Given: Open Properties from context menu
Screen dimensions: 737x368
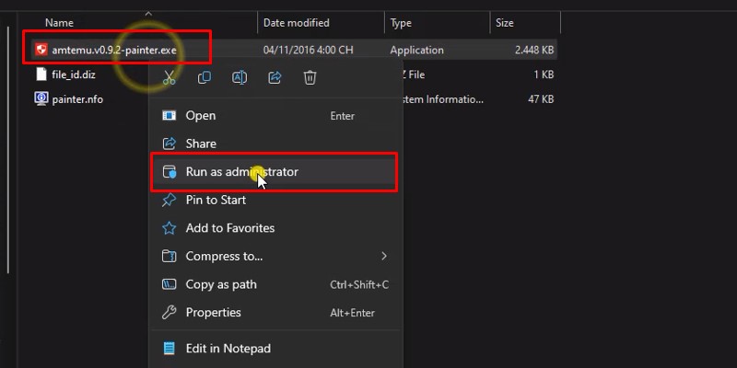Looking at the screenshot, I should coord(213,313).
